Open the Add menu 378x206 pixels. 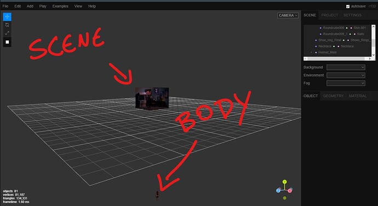(x=30, y=6)
